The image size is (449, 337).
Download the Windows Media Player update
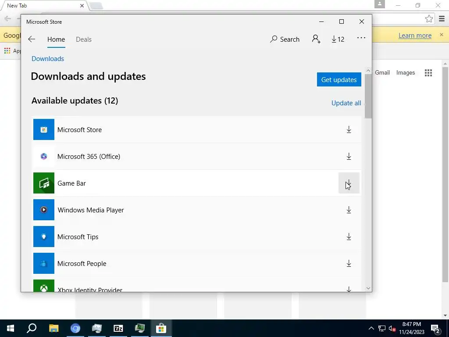coord(349,210)
